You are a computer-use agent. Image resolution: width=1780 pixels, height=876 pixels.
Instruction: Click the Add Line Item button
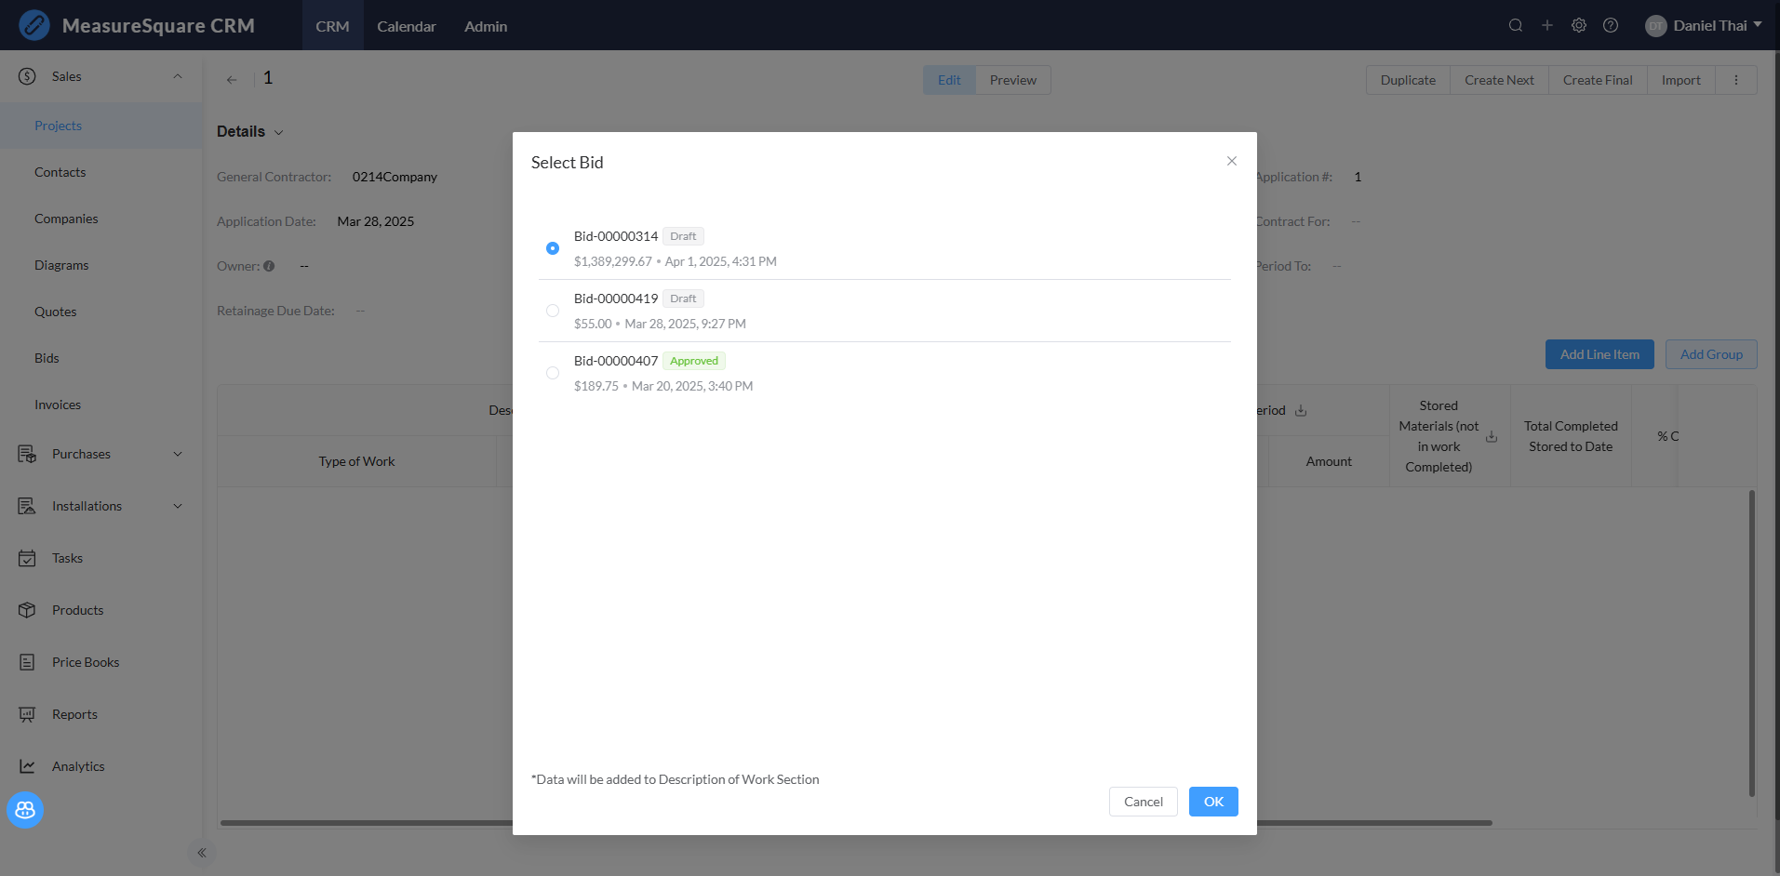pyautogui.click(x=1599, y=354)
